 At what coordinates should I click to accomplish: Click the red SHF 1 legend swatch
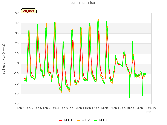(61, 120)
